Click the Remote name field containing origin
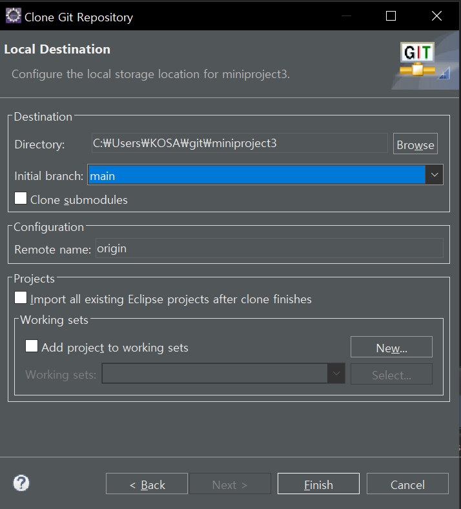The width and height of the screenshot is (461, 509). click(x=269, y=248)
